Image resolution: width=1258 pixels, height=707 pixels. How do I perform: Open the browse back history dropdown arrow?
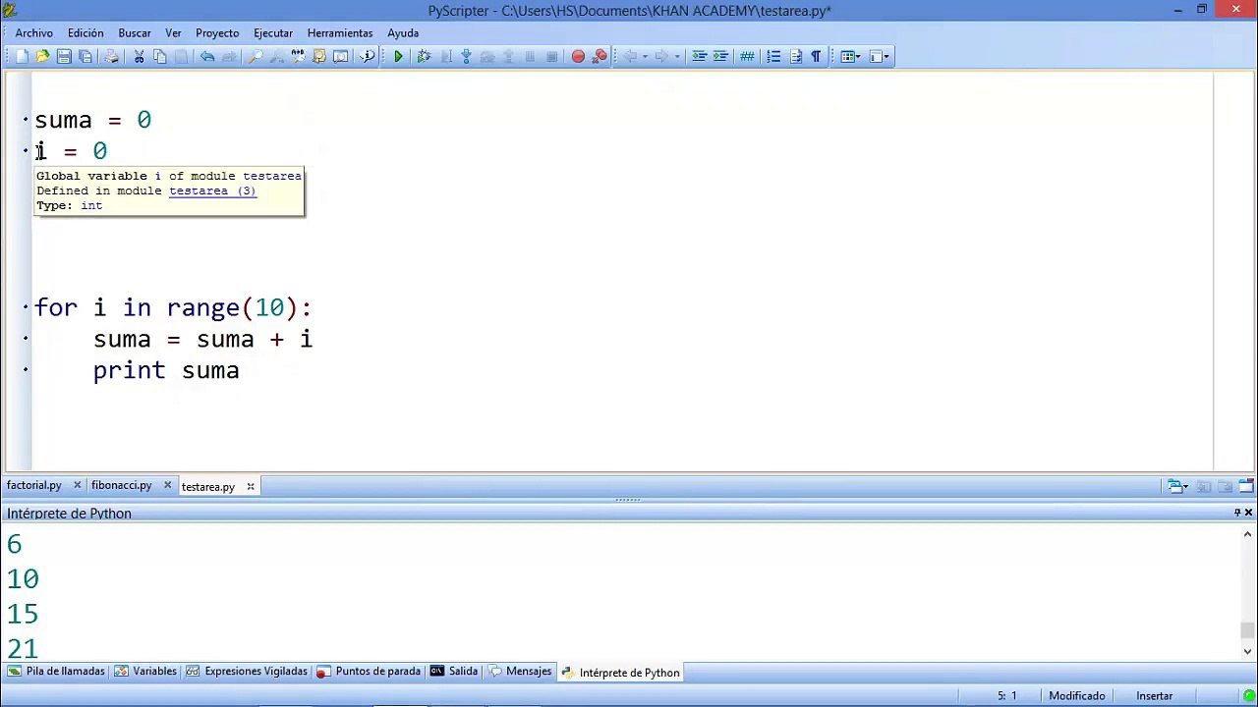pyautogui.click(x=646, y=56)
